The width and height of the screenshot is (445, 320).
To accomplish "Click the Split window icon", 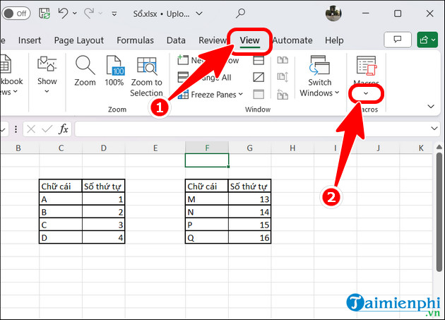I will pyautogui.click(x=259, y=60).
